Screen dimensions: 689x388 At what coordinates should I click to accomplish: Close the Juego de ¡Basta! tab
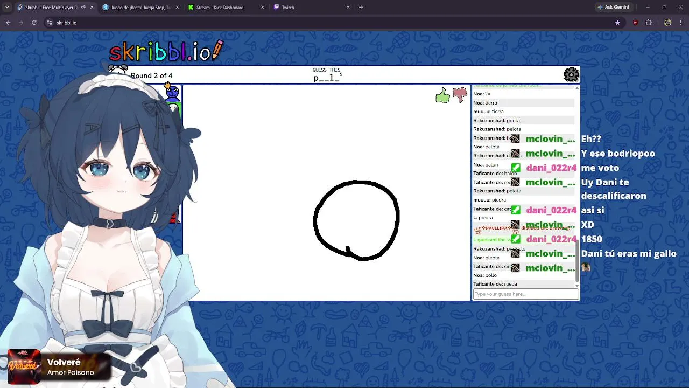[x=177, y=8]
